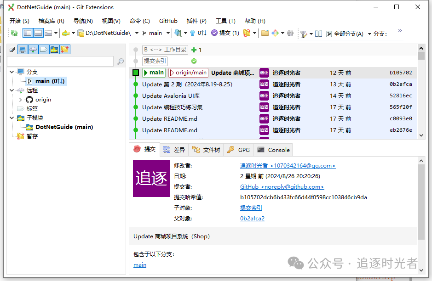Click the 提交 (1) commit button
The width and height of the screenshot is (432, 281).
click(x=225, y=33)
